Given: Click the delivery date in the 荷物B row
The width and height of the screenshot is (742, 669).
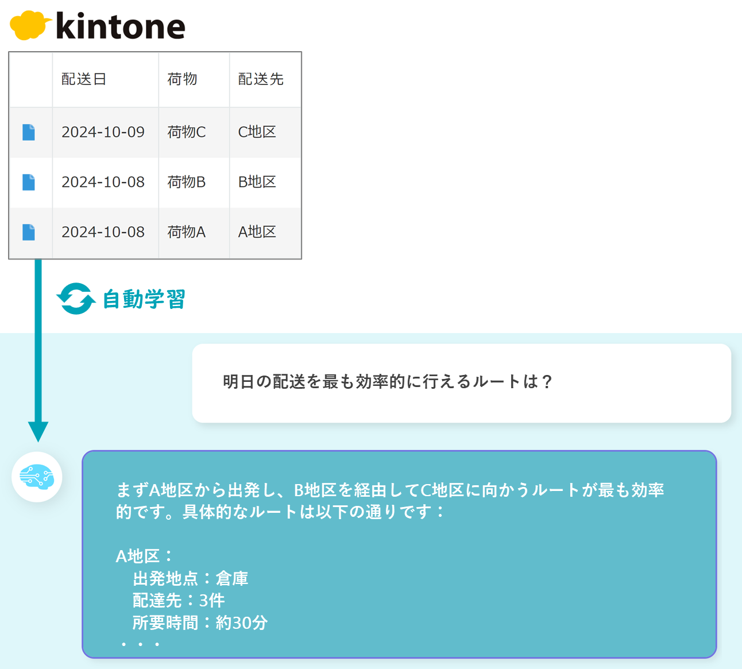Looking at the screenshot, I should point(103,182).
